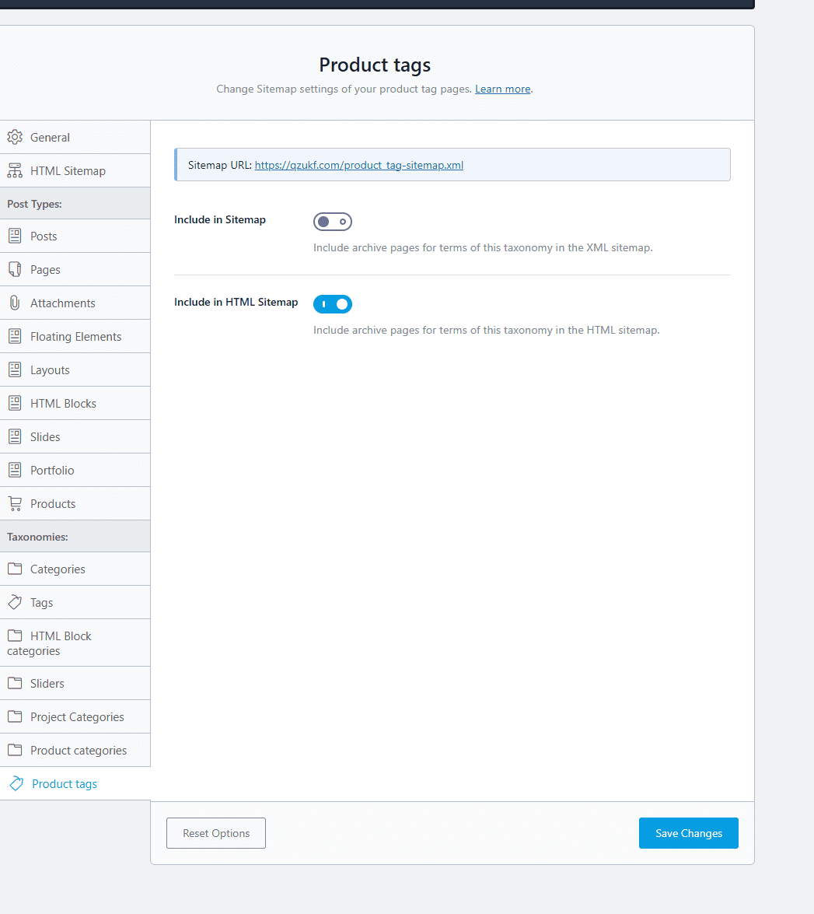Image resolution: width=814 pixels, height=914 pixels.
Task: Click the XML sitemap description text
Action: pos(483,247)
